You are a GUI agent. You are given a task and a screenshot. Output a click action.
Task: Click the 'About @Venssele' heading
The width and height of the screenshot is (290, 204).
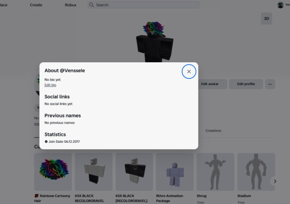pyautogui.click(x=65, y=70)
